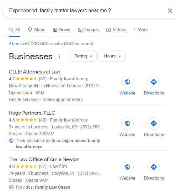Switch to the Images tab
This screenshot has width=176, height=194.
point(88,30)
